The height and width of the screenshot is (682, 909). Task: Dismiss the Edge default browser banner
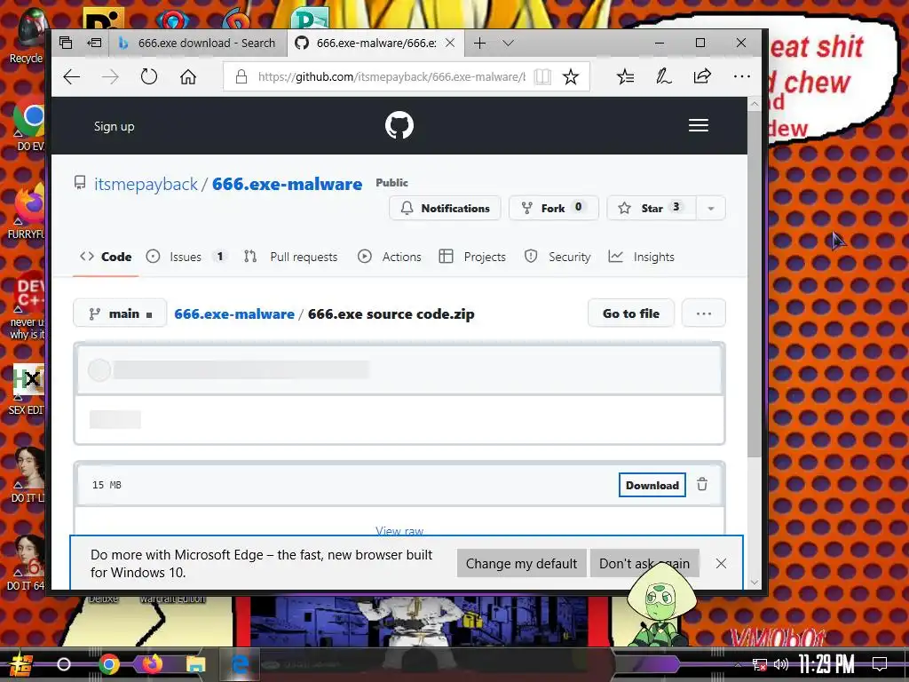coord(721,564)
